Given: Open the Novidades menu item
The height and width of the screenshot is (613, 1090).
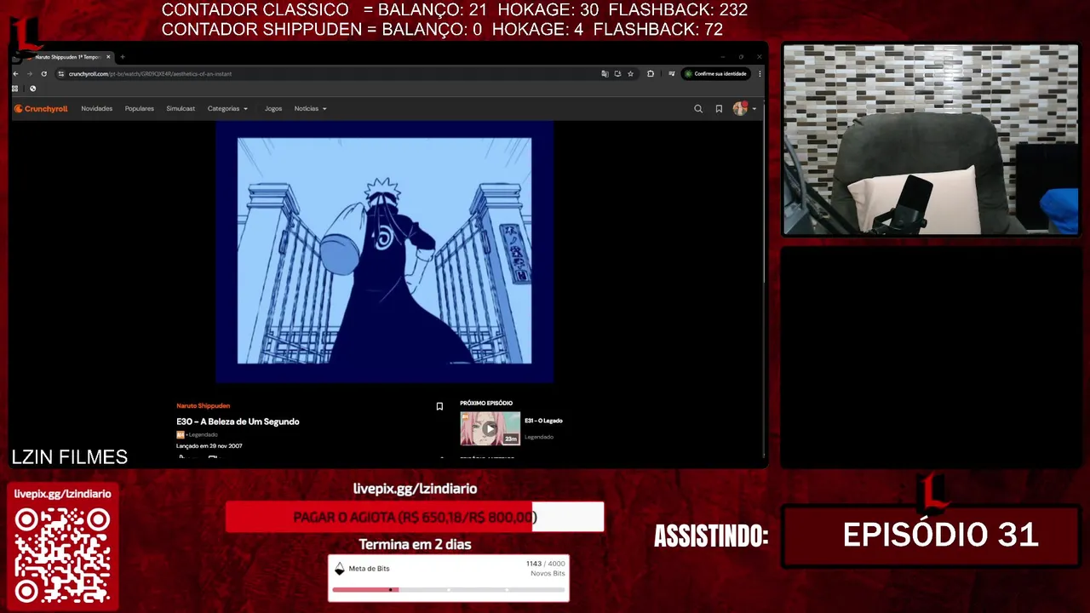Looking at the screenshot, I should pyautogui.click(x=96, y=109).
